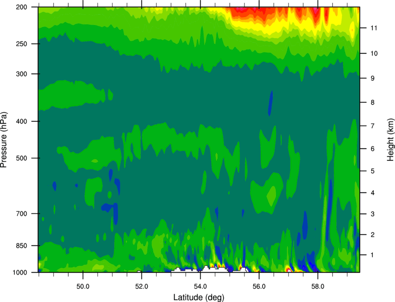Select the Latitude (deg) axis title
The width and height of the screenshot is (395, 302).
click(x=199, y=297)
